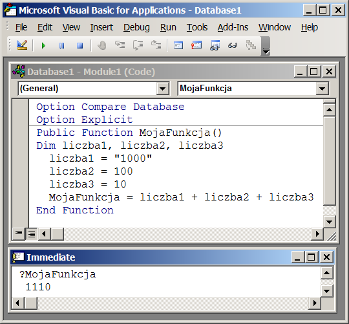Click the Step Out icon
Image resolution: width=349 pixels, height=324 pixels.
tap(156, 45)
